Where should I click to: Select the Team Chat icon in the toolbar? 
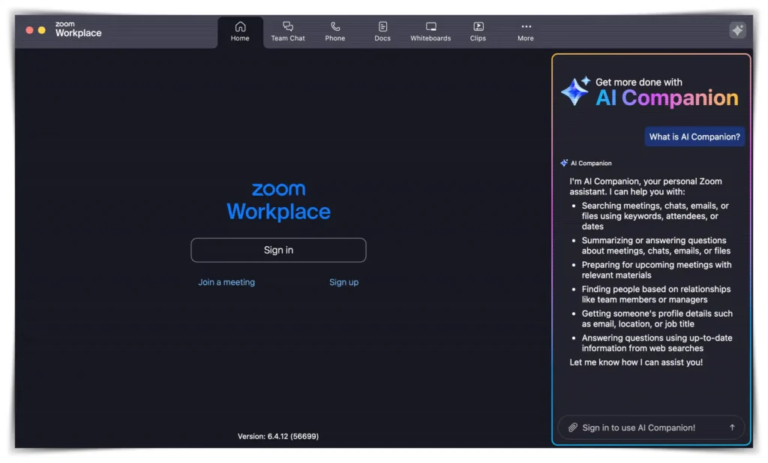(x=287, y=26)
